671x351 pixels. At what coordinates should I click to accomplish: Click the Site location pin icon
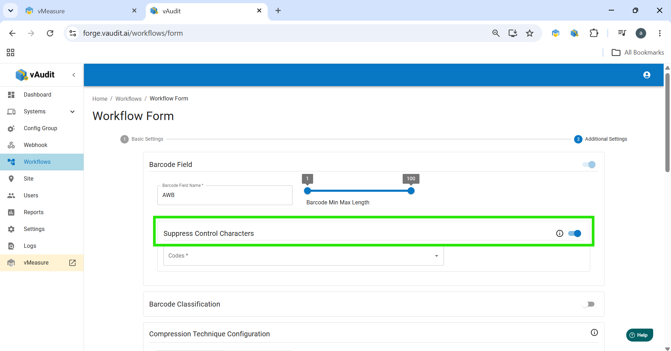point(11,179)
